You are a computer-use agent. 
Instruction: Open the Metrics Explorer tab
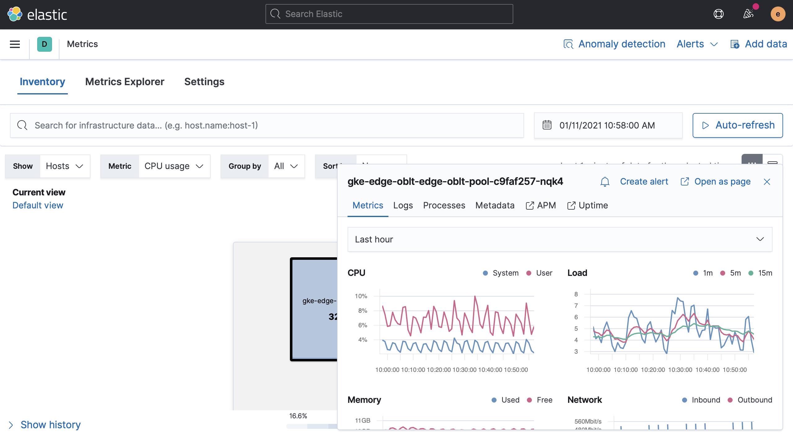point(125,82)
